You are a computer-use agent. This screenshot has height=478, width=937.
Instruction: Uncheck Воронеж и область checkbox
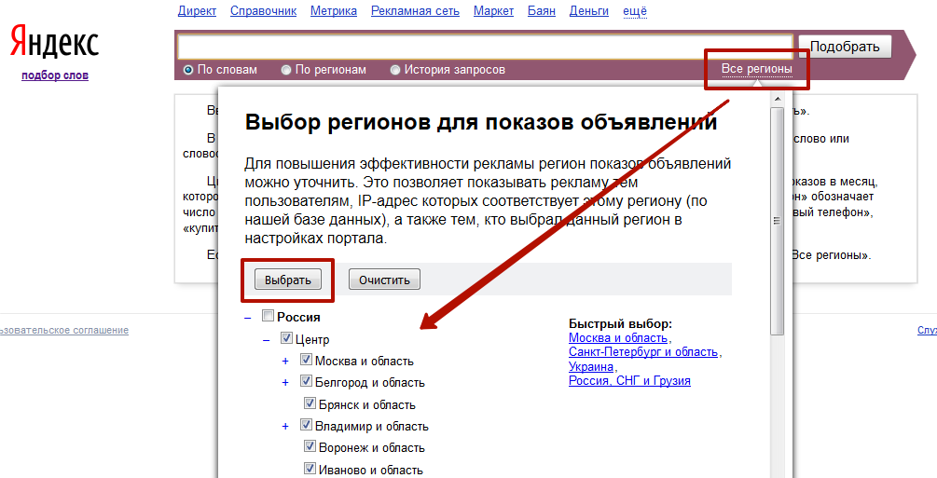(x=310, y=446)
